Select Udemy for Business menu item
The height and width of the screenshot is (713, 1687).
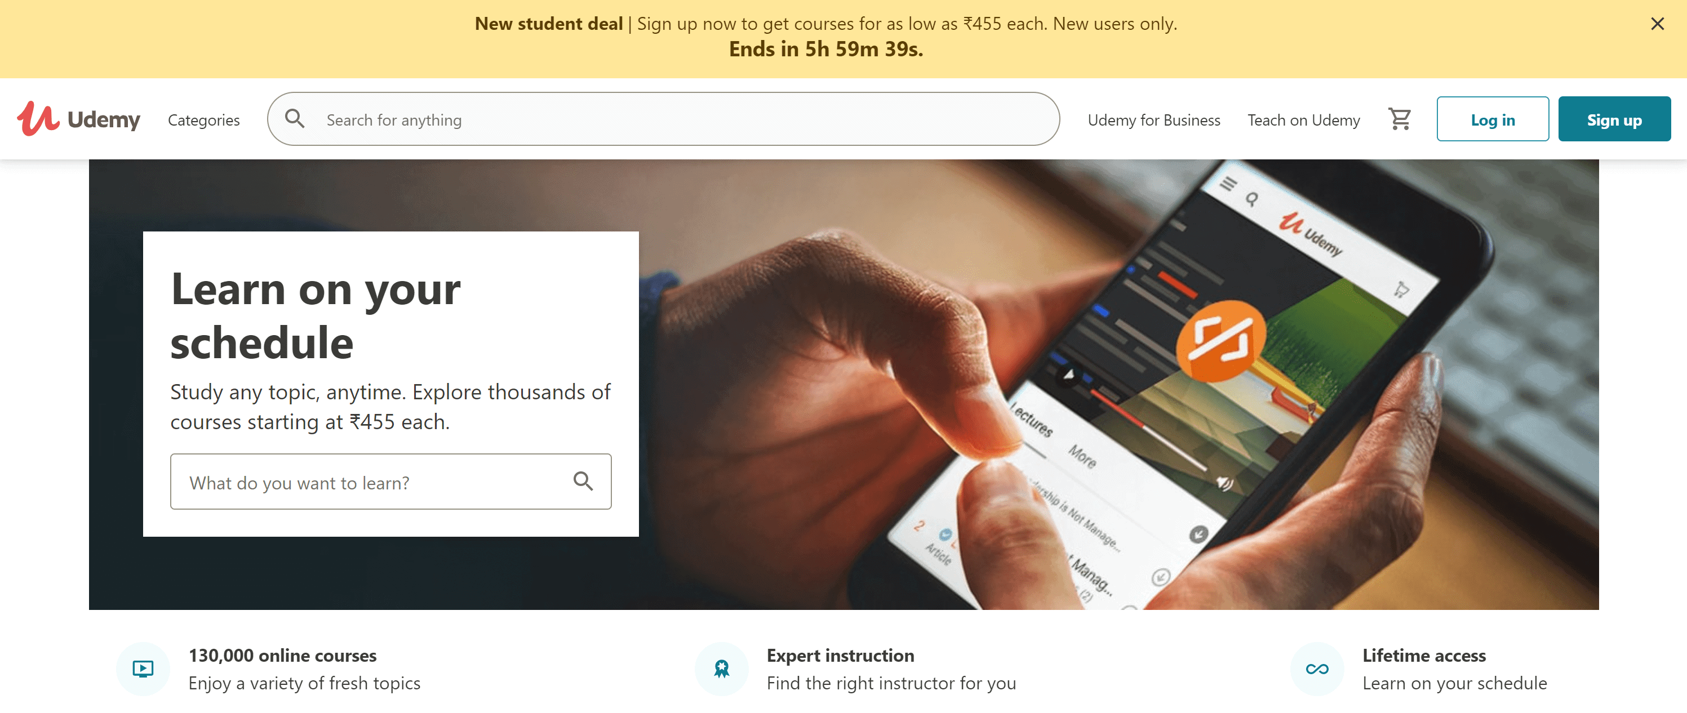click(x=1153, y=119)
